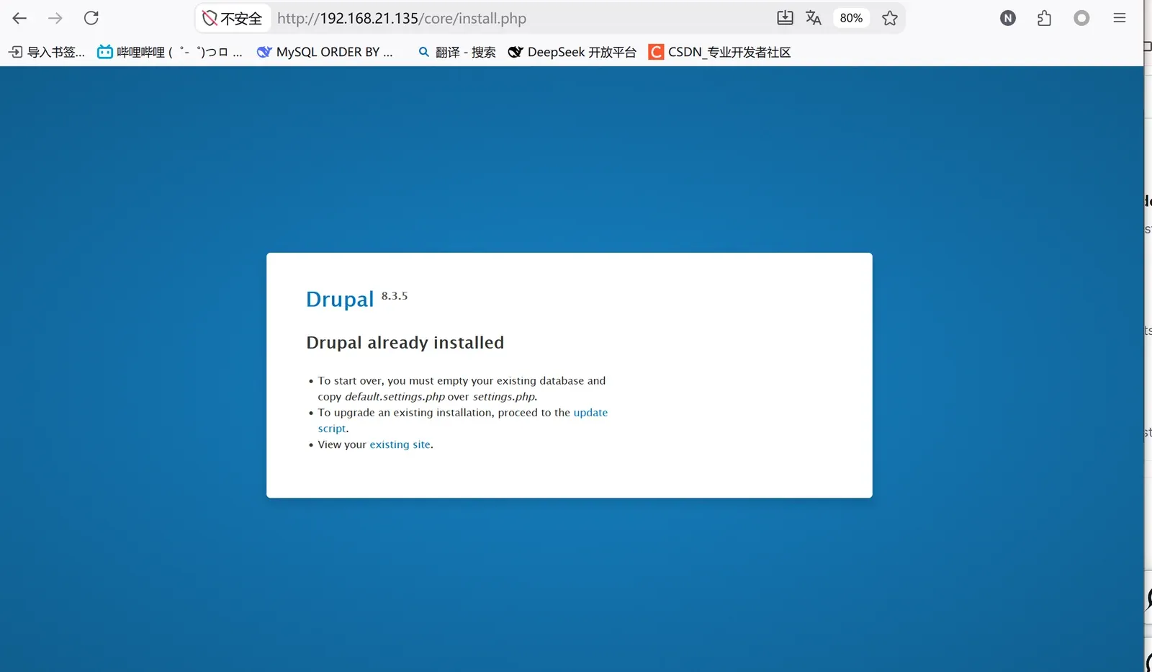Open the 导入书签 bookmark
The image size is (1152, 672).
[x=47, y=52]
